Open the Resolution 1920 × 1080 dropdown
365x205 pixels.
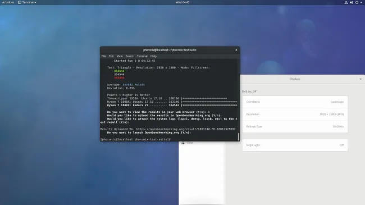pyautogui.click(x=295, y=115)
